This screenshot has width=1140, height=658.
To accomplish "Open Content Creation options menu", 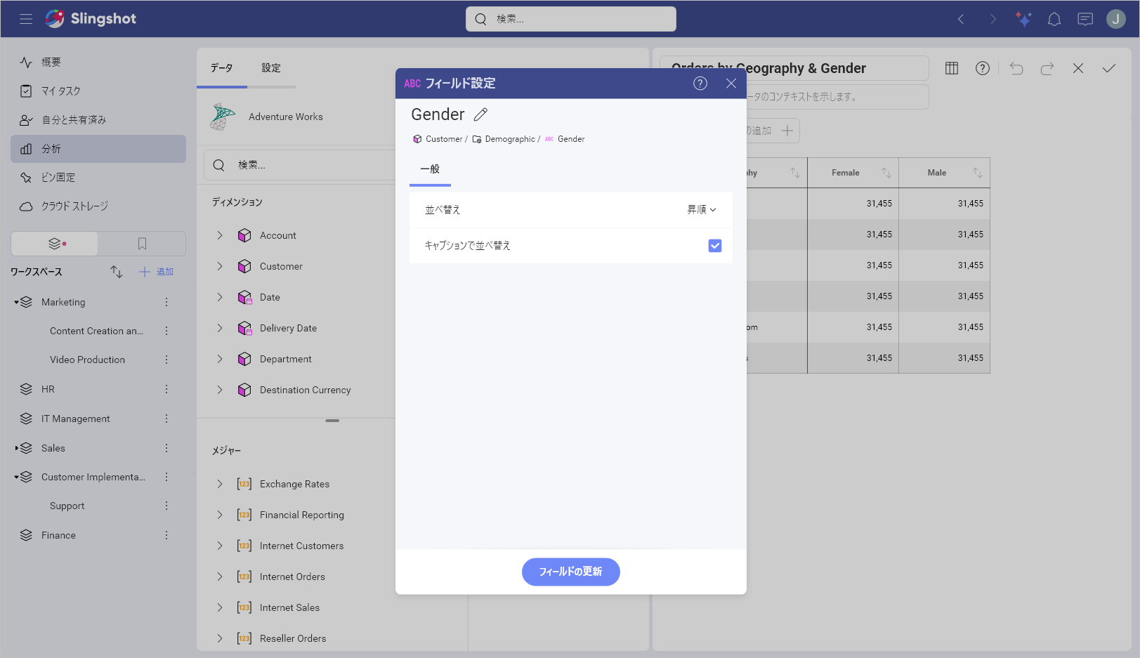I will pyautogui.click(x=166, y=331).
